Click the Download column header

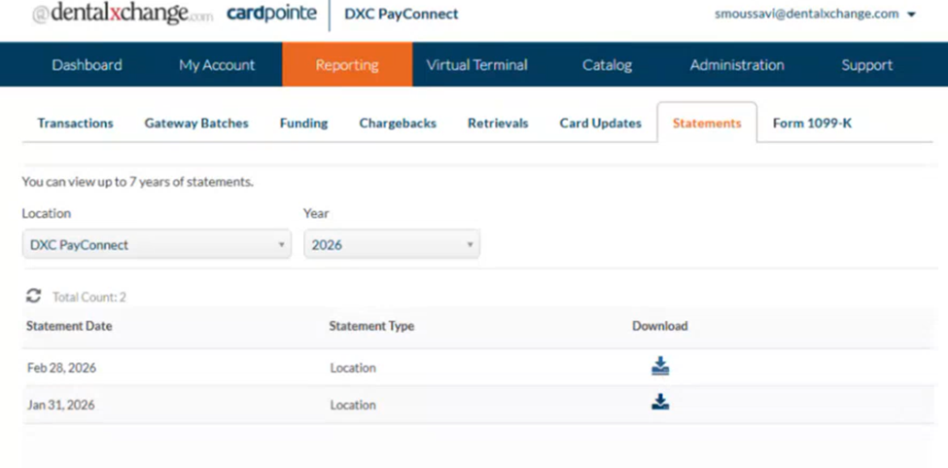[x=659, y=326]
